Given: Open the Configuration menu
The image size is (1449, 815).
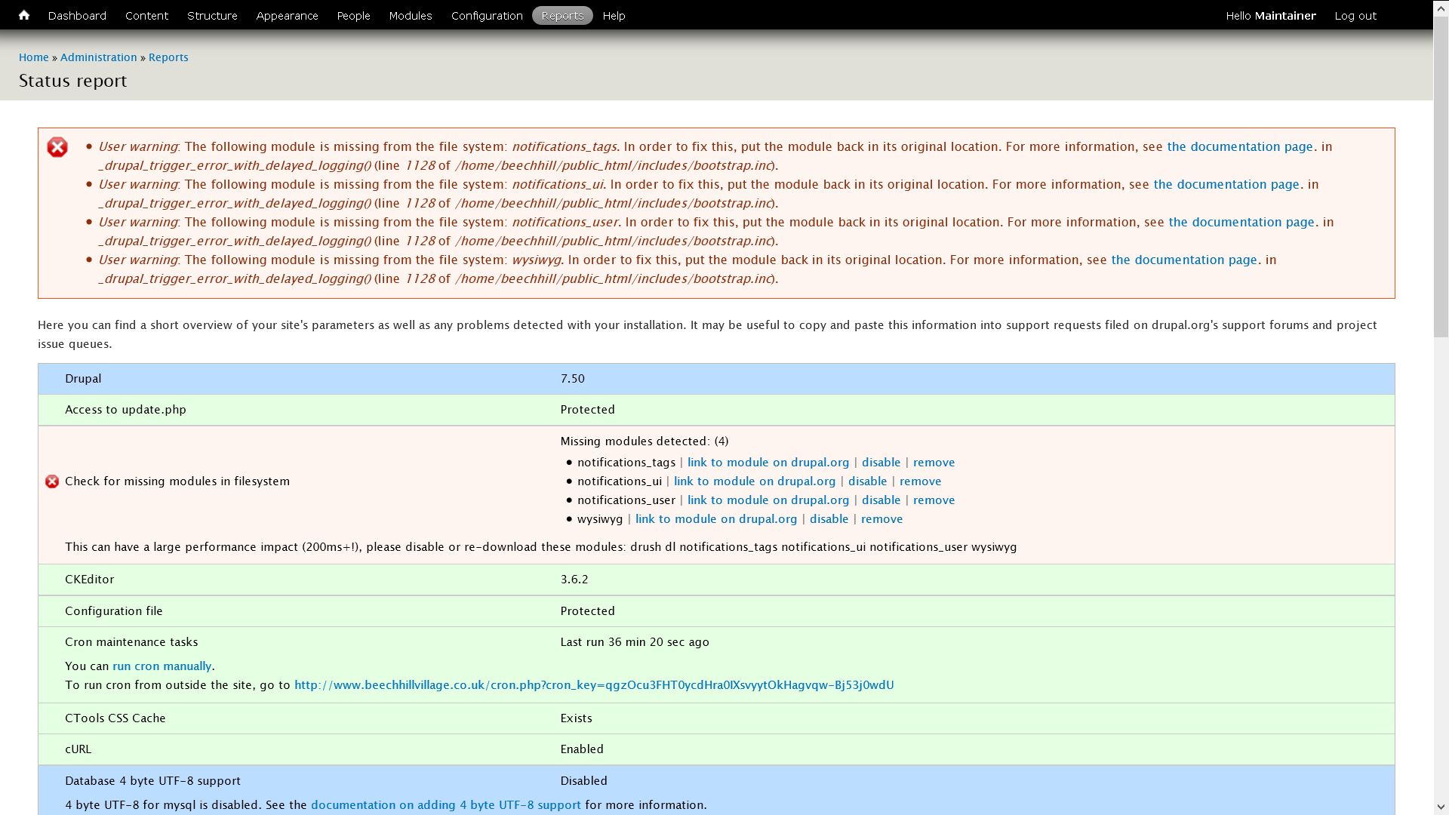Looking at the screenshot, I should click(486, 15).
